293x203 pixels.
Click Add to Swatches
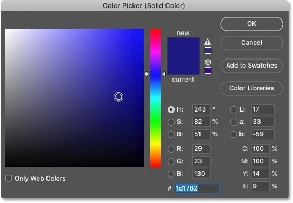pos(251,66)
